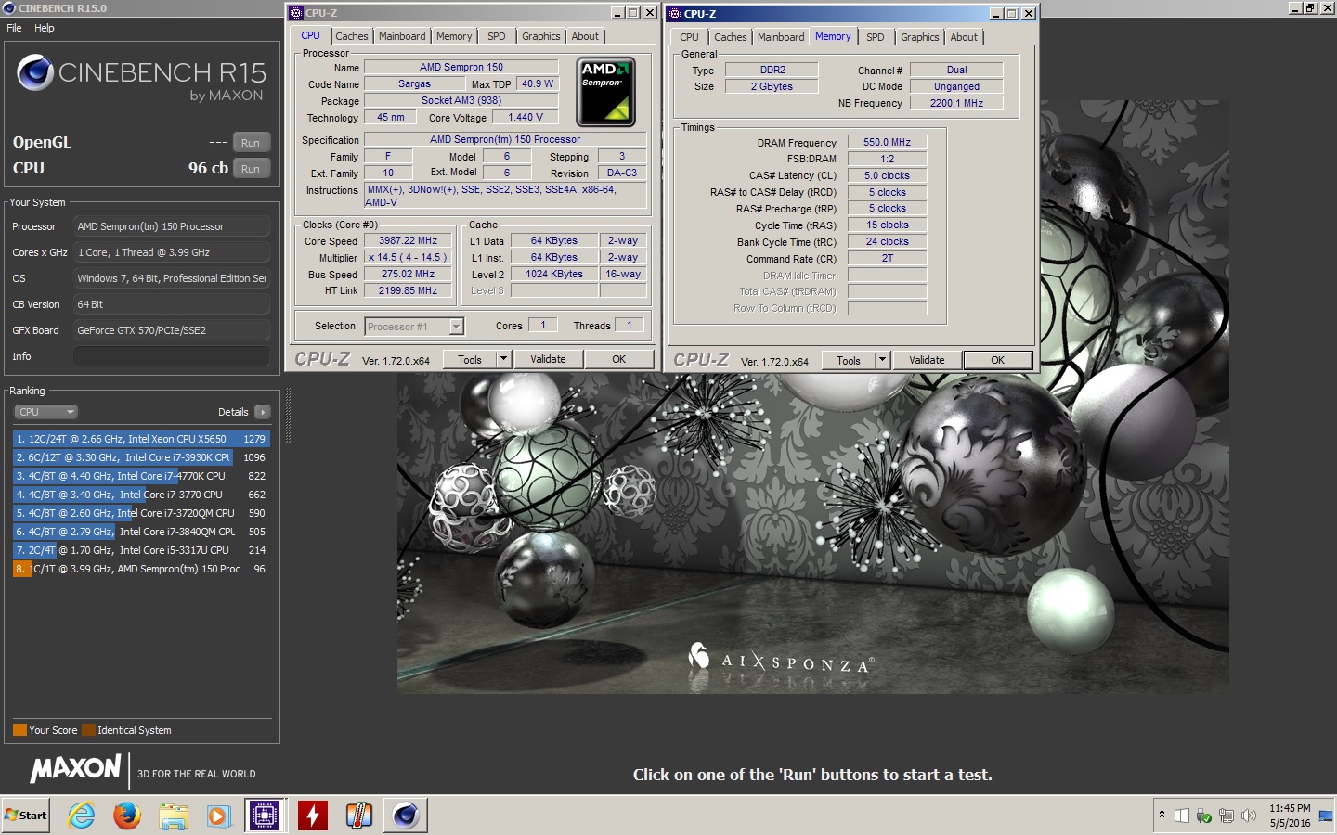Select ranking entry Core i7-3930K
This screenshot has width=1337, height=835.
(141, 457)
